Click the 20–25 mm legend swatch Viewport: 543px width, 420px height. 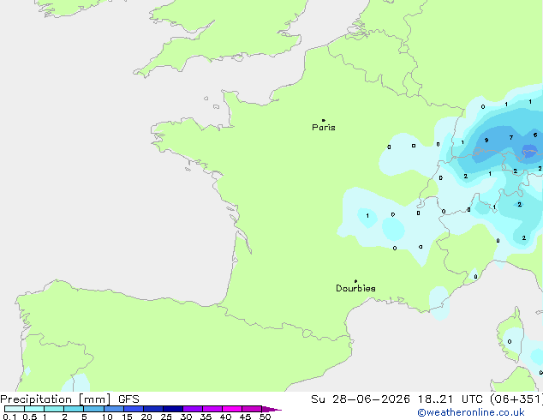153,409
